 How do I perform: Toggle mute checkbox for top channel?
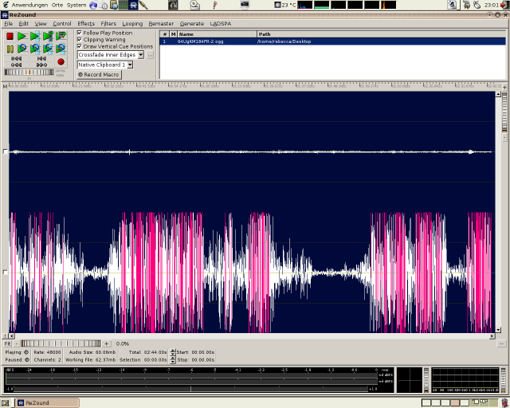point(5,151)
